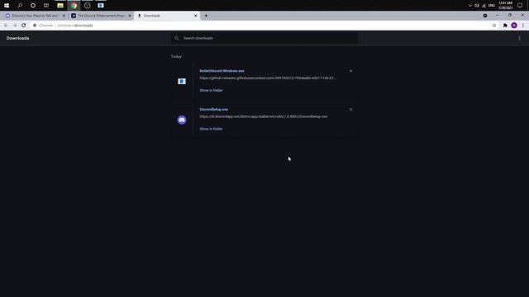The image size is (529, 297).
Task: Open a new browser tab
Action: click(206, 16)
